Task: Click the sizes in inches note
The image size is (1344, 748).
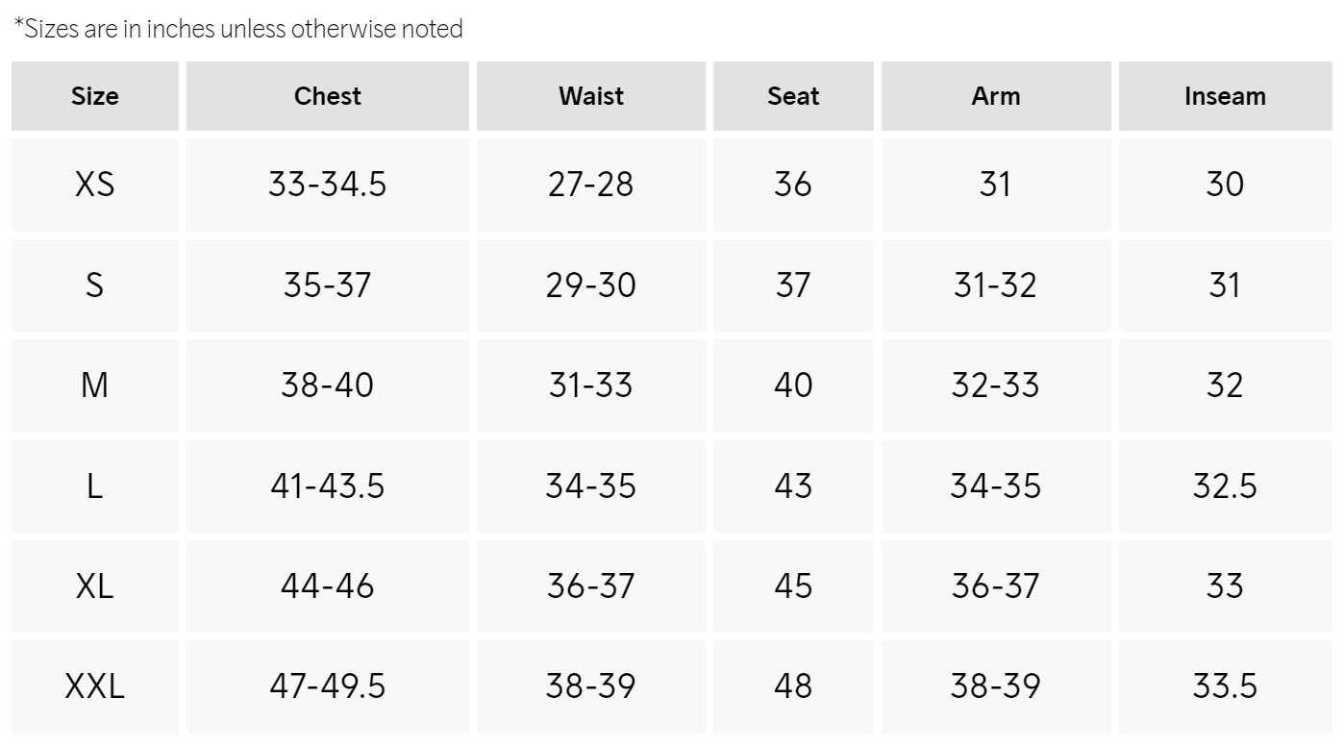Action: tap(238, 29)
